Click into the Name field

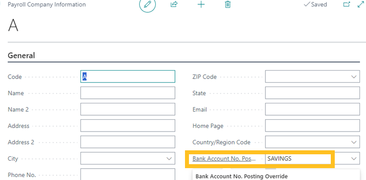[x=127, y=93]
